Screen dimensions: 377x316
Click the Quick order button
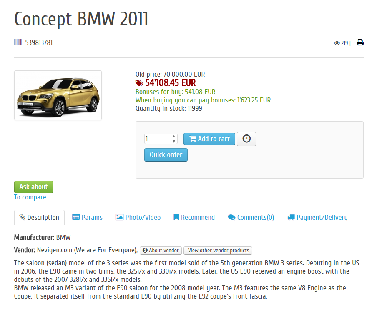pos(166,155)
